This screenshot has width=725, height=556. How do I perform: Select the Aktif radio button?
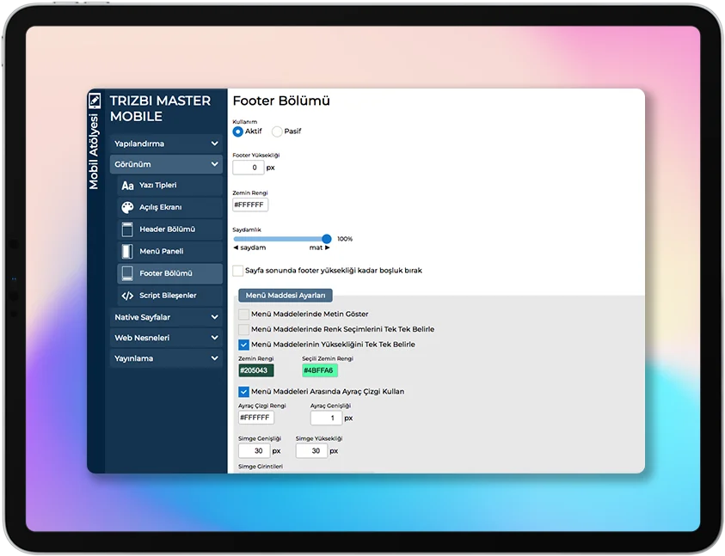coord(238,131)
